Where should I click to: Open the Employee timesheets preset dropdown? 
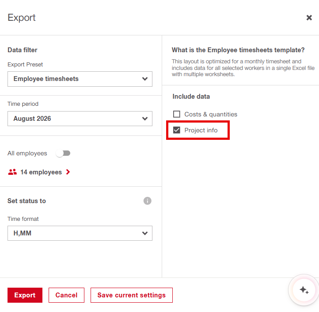[x=80, y=79]
